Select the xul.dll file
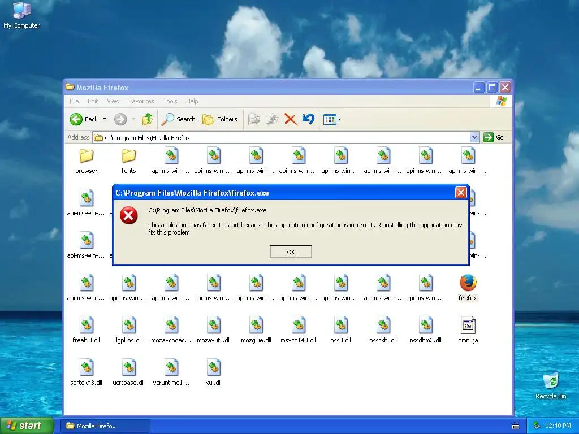579x434 pixels. pos(213,372)
